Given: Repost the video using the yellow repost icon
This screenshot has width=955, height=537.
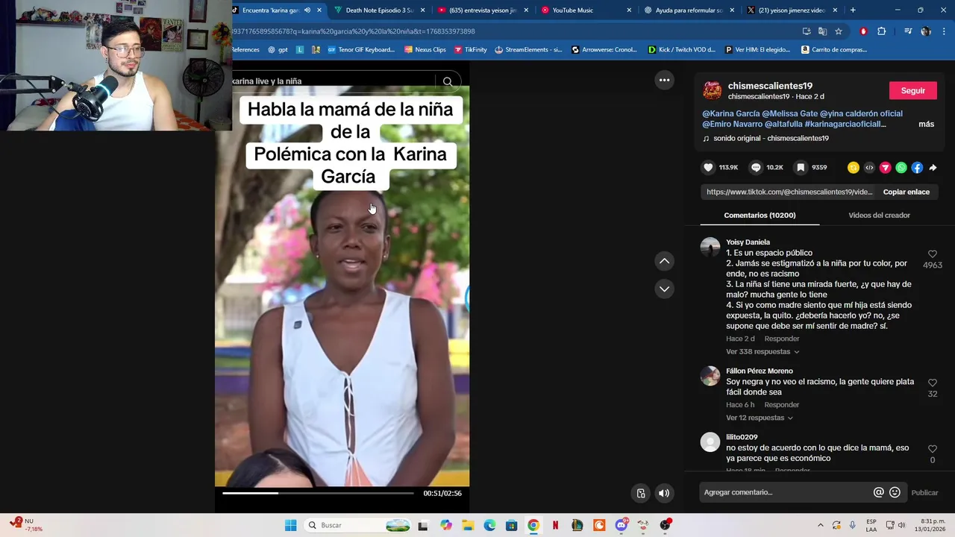Looking at the screenshot, I should point(854,168).
